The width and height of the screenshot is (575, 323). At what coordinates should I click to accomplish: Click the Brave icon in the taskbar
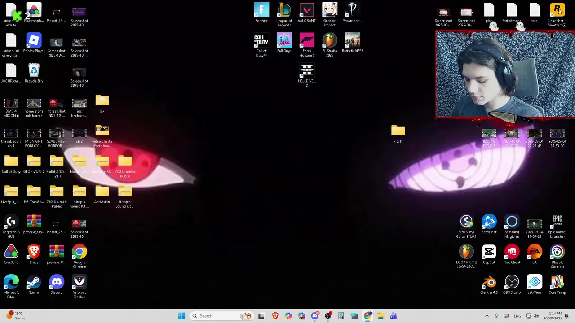click(x=275, y=316)
